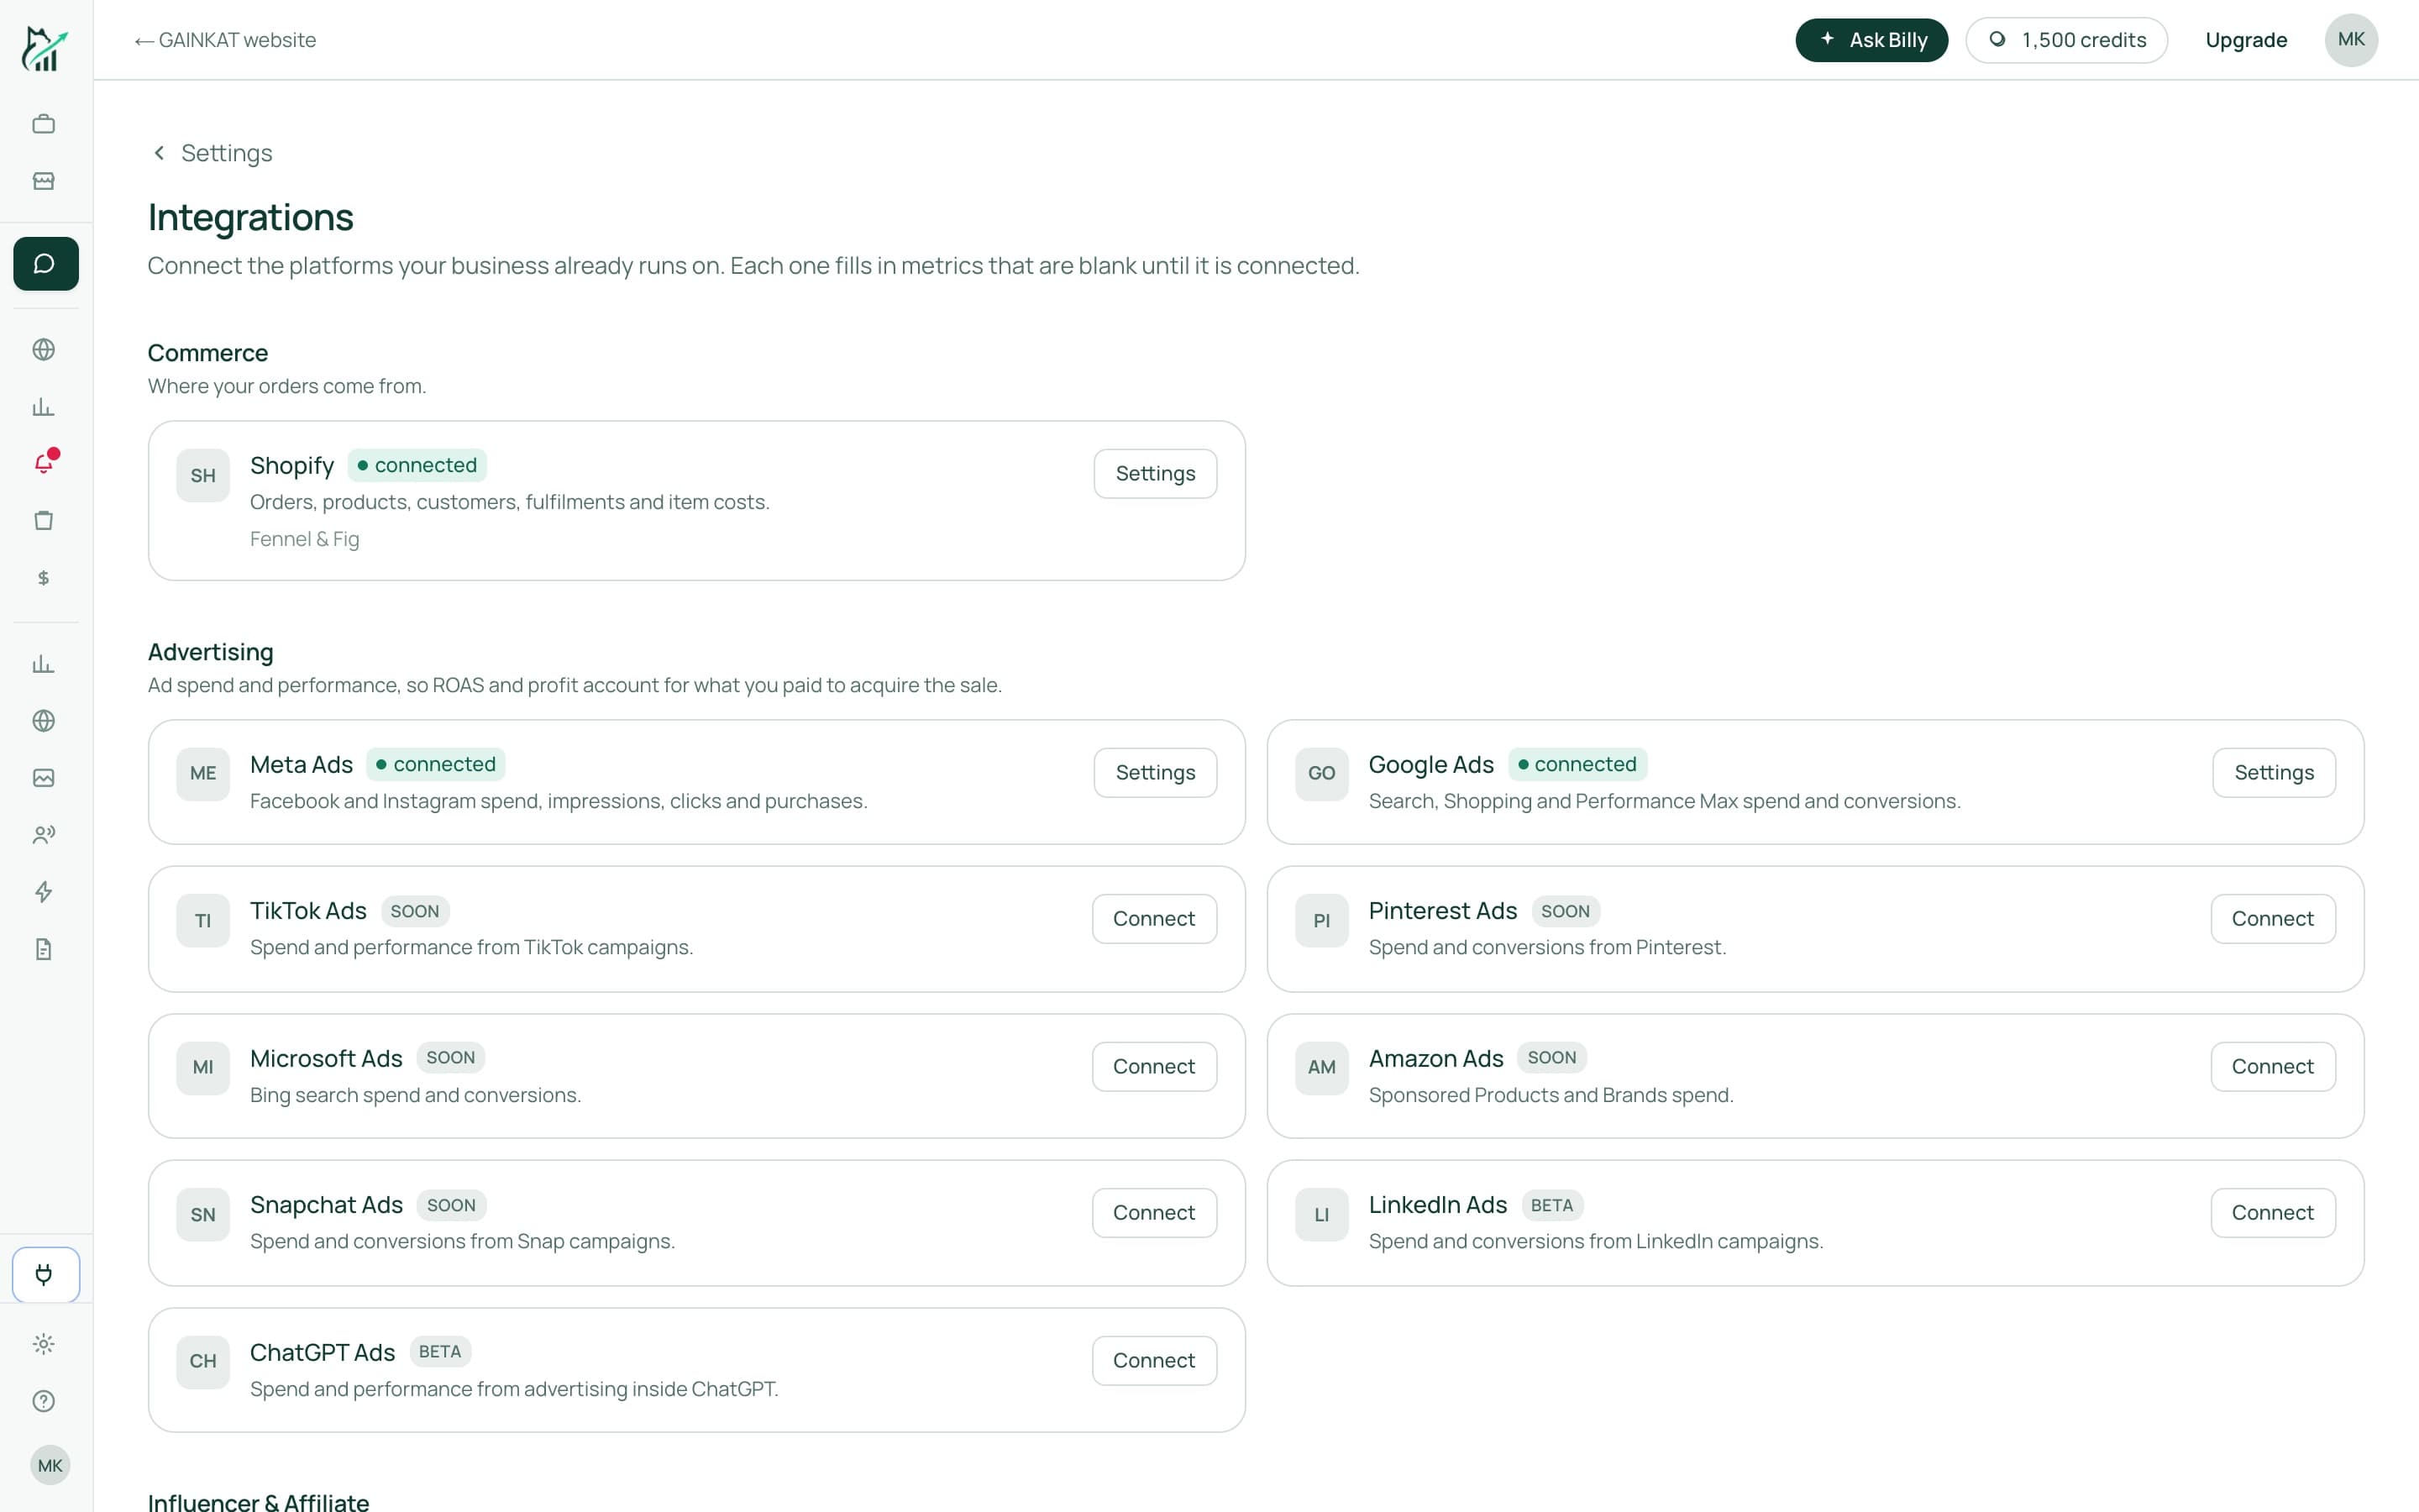This screenshot has height=1512, width=2419.
Task: Select the chat bubble sidebar icon
Action: pos(46,264)
